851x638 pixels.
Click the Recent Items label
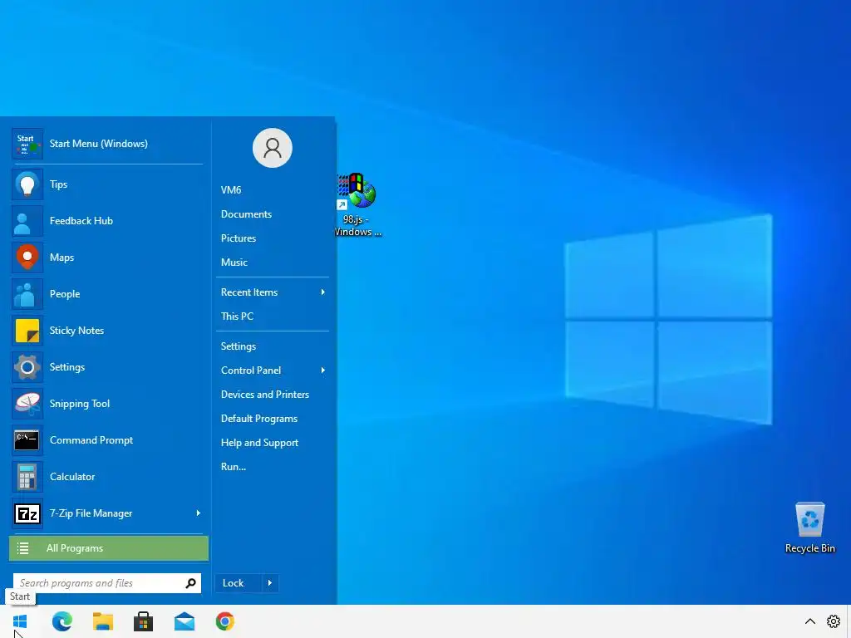(x=249, y=292)
